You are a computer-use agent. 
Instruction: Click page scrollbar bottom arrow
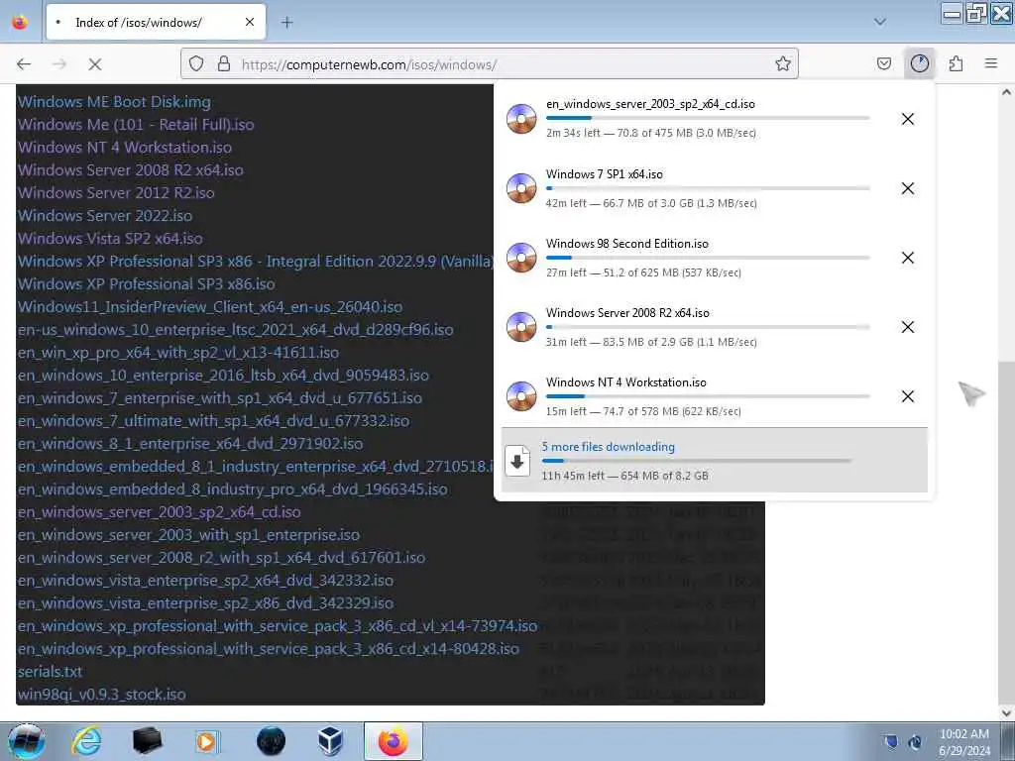pos(1007,712)
